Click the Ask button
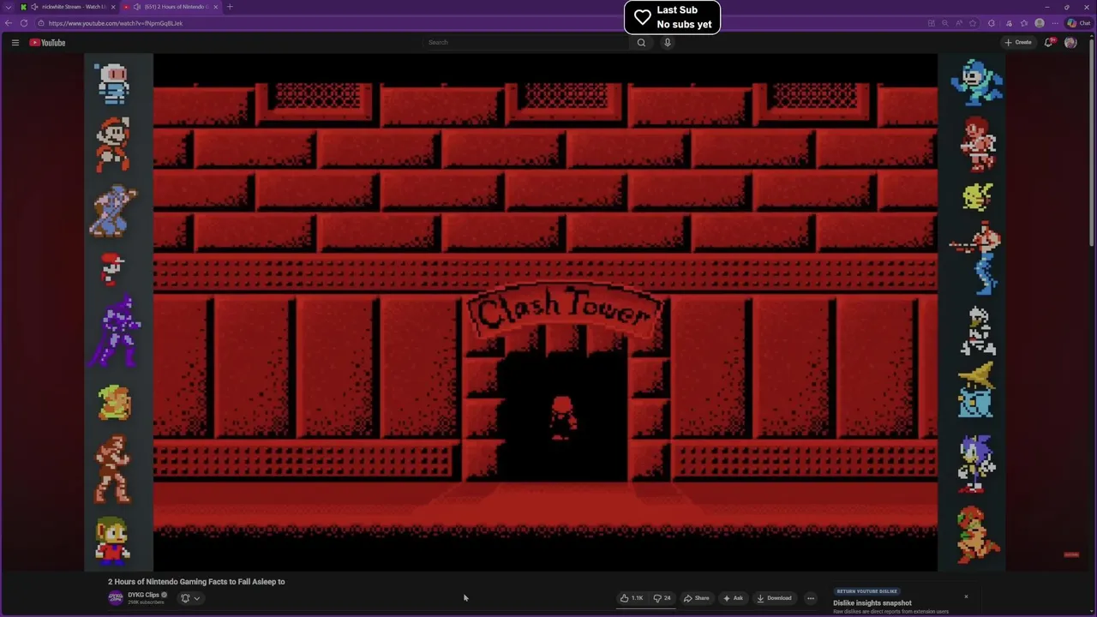The height and width of the screenshot is (617, 1097). (x=734, y=598)
